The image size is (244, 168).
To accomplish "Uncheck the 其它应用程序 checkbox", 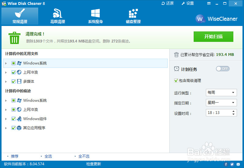I will coord(13,128).
